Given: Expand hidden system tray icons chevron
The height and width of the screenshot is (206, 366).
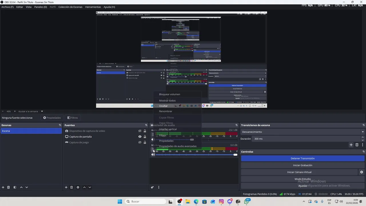Looking at the screenshot, I should click(x=304, y=201).
